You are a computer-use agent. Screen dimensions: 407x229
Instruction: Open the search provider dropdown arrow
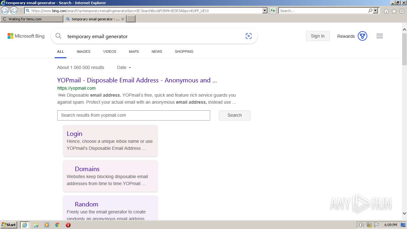(376, 10)
